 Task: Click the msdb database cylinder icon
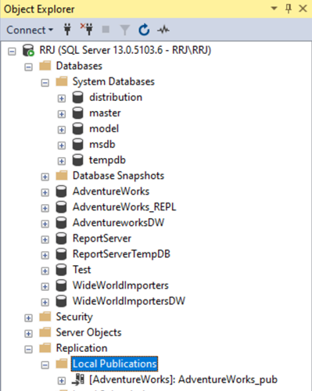(77, 144)
